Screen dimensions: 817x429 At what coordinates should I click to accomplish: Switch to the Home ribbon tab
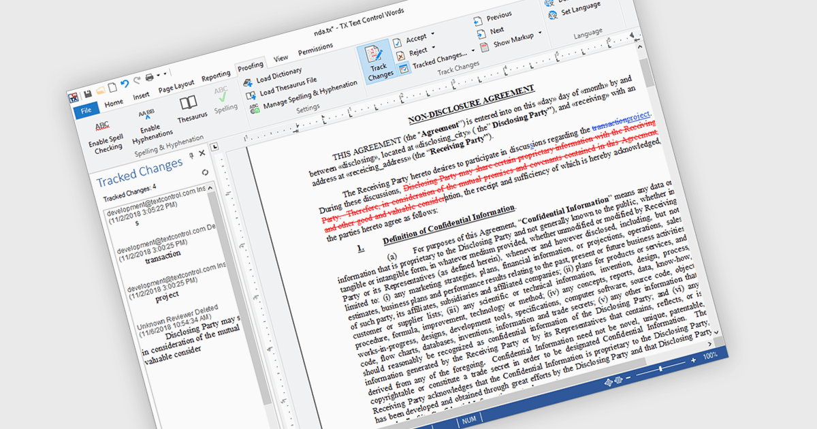point(114,103)
